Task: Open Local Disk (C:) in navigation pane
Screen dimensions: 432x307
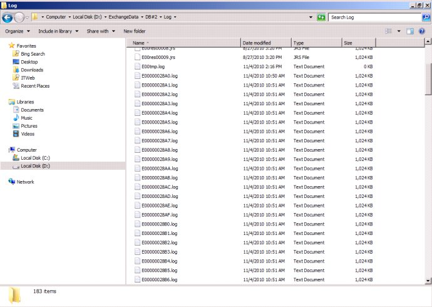Action: click(35, 158)
